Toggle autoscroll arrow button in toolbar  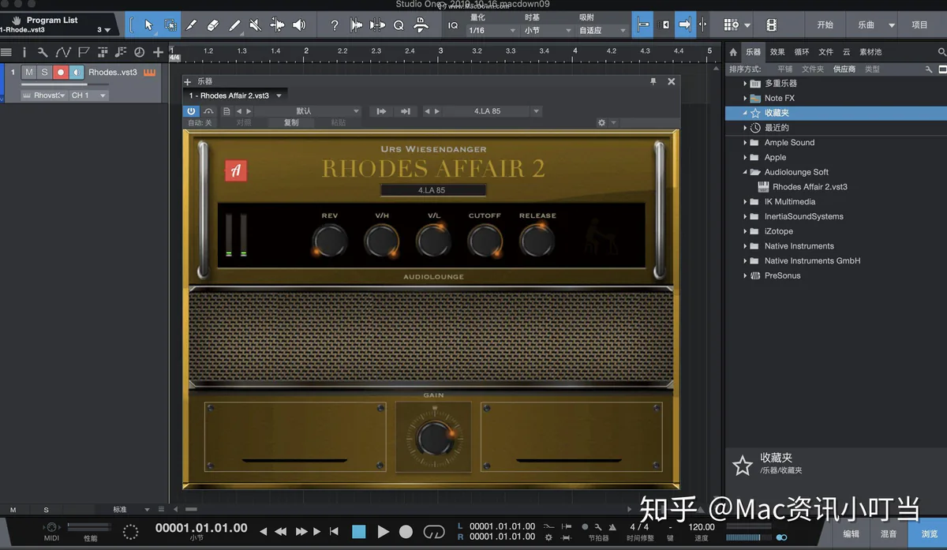pos(685,25)
